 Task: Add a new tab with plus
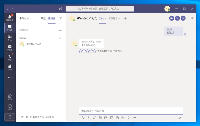click(125, 18)
